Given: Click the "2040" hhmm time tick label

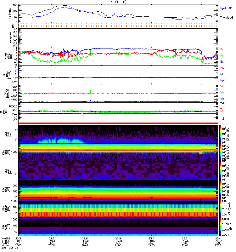Looking at the screenshot, I should click(85, 245).
